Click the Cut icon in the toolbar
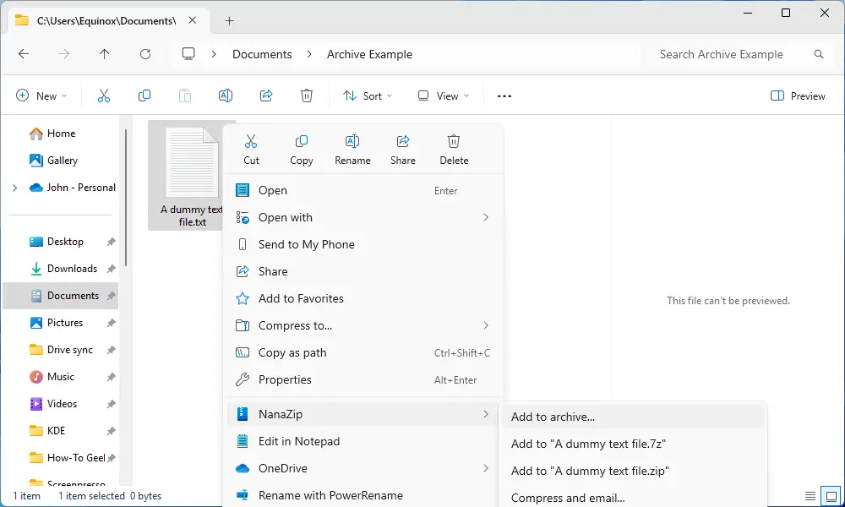The height and width of the screenshot is (507, 845). [x=103, y=95]
